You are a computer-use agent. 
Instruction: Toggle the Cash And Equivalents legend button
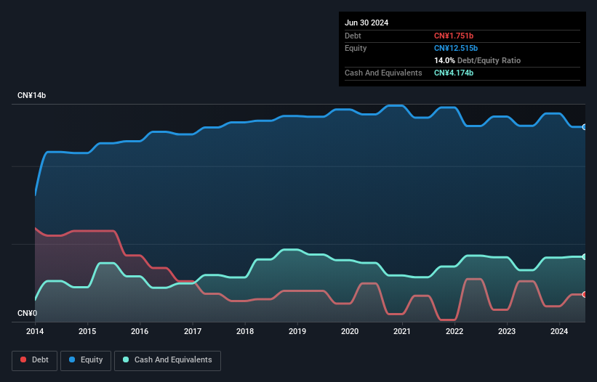click(x=167, y=360)
